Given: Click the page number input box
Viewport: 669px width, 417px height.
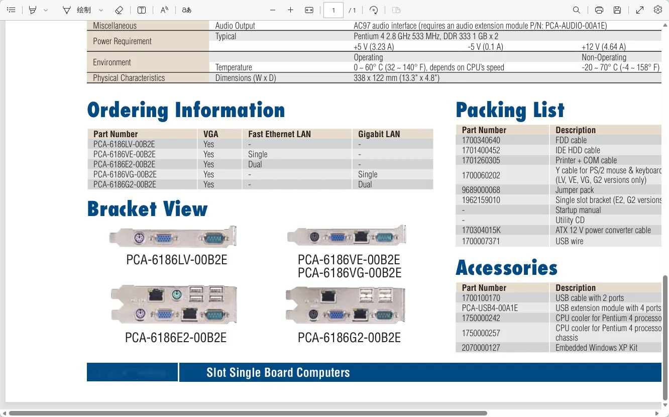Looking at the screenshot, I should tap(333, 10).
